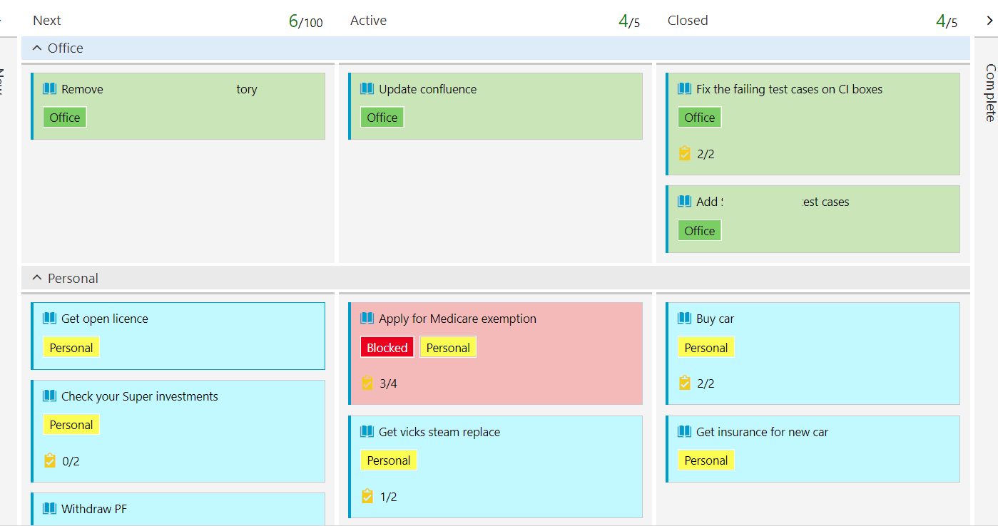
Task: Click the right arrow next to the Closed column
Action: tap(989, 21)
